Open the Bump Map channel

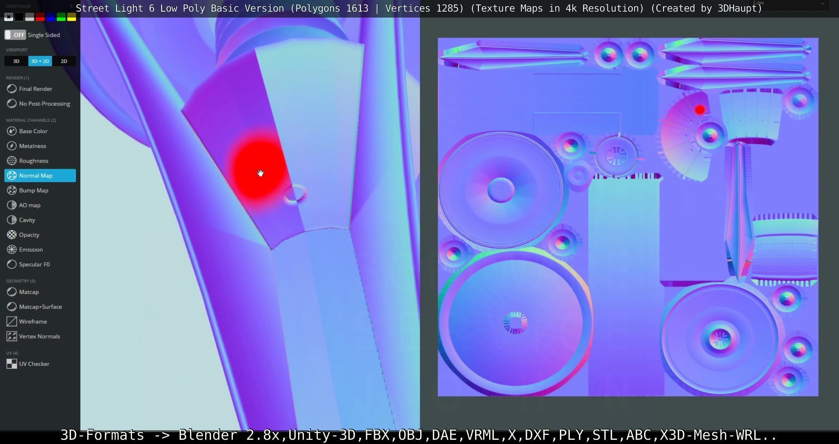[33, 190]
